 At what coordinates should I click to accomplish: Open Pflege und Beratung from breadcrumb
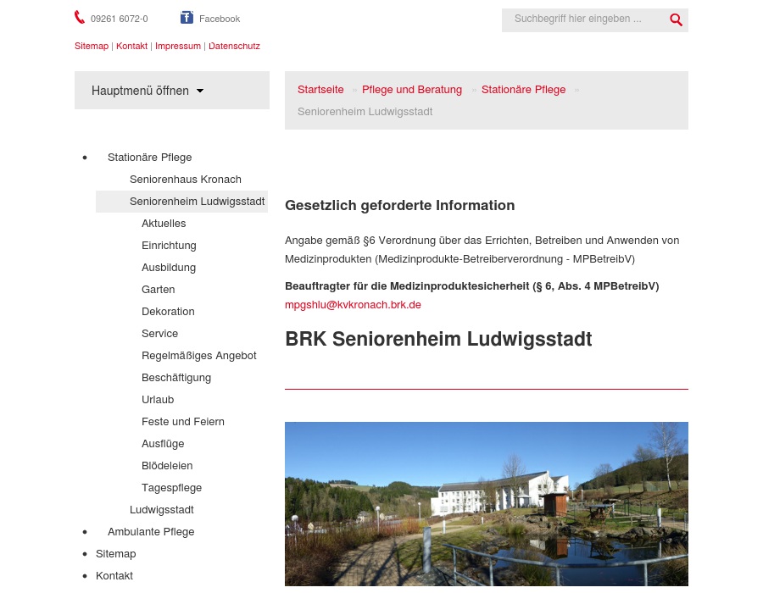[x=412, y=89]
